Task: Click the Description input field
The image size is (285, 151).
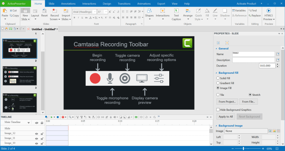Action: (x=254, y=60)
